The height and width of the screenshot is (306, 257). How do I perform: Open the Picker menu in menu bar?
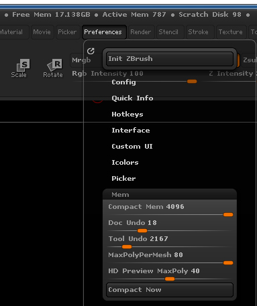[67, 32]
